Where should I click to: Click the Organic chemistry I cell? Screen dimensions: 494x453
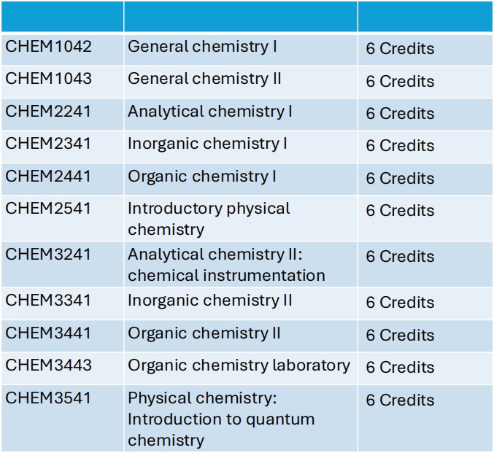point(202,177)
